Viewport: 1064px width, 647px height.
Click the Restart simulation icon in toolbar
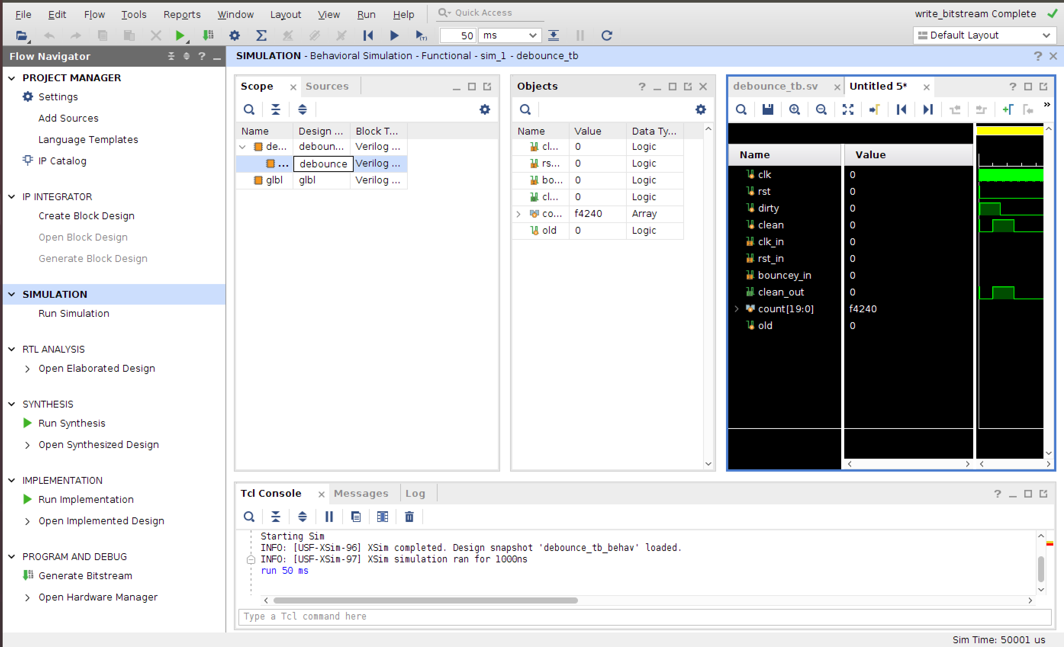click(x=368, y=35)
